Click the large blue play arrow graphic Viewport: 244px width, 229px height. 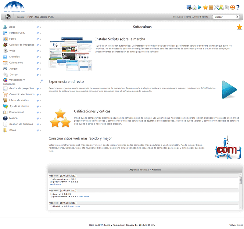pyautogui.click(x=229, y=90)
